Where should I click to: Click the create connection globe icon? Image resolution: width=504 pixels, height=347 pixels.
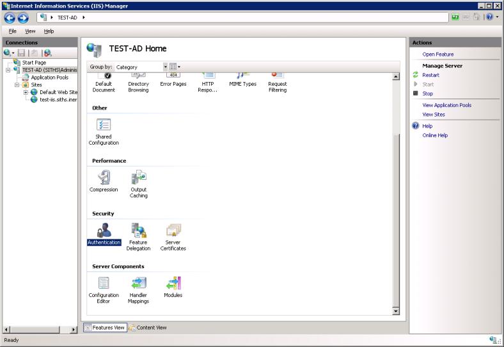(7, 52)
